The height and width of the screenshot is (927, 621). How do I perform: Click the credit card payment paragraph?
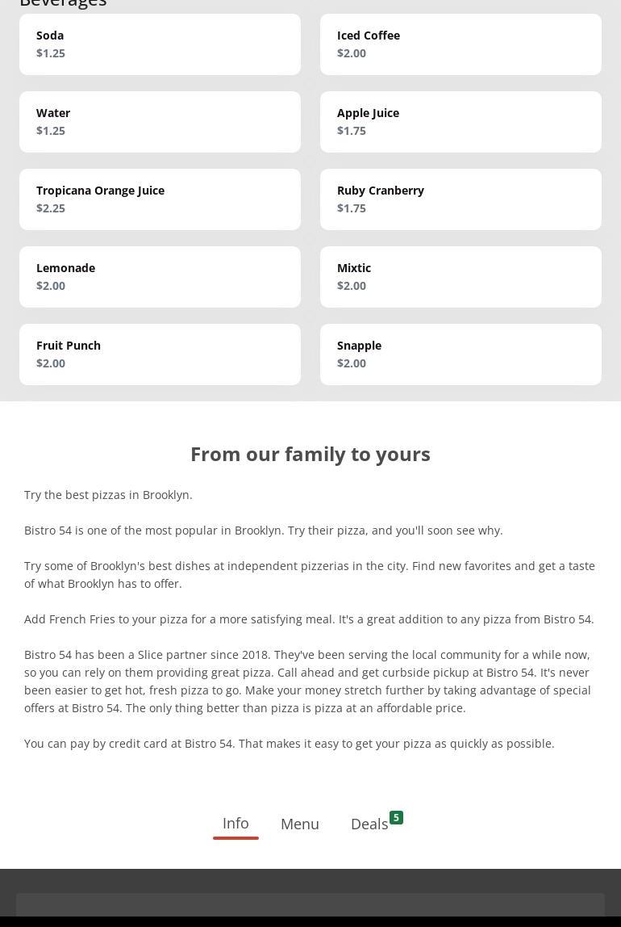coord(290,744)
